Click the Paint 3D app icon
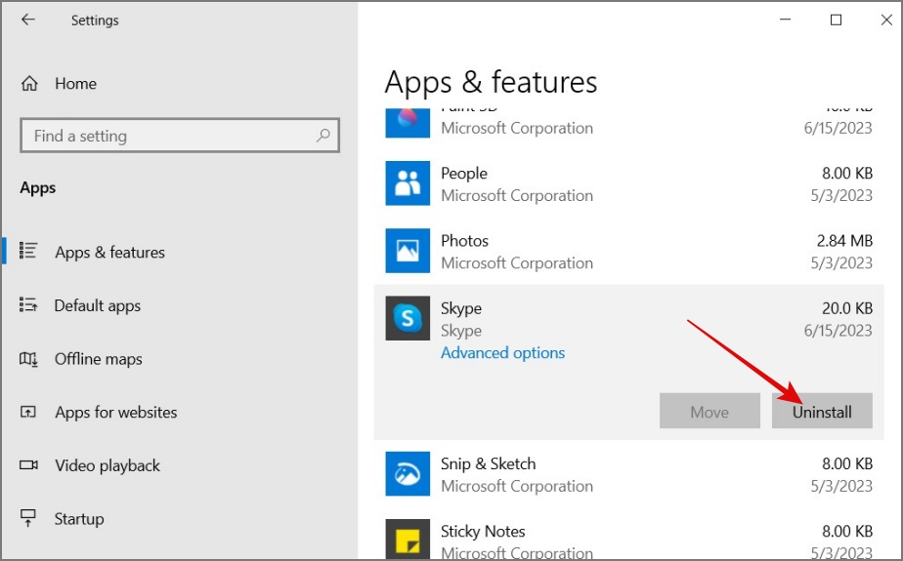This screenshot has height=561, width=903. (x=408, y=122)
